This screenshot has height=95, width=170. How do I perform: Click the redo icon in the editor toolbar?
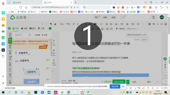tap(46, 24)
